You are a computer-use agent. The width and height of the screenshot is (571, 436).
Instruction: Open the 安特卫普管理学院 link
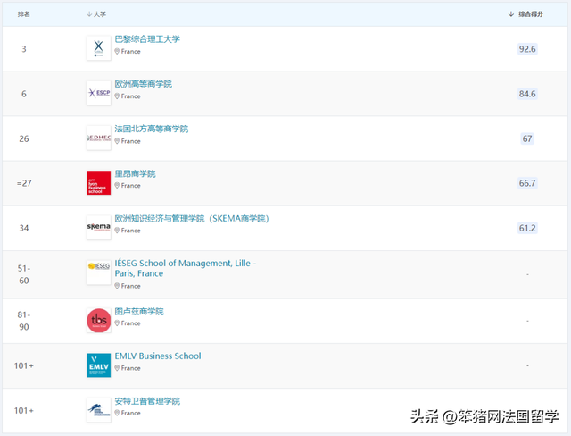click(147, 401)
